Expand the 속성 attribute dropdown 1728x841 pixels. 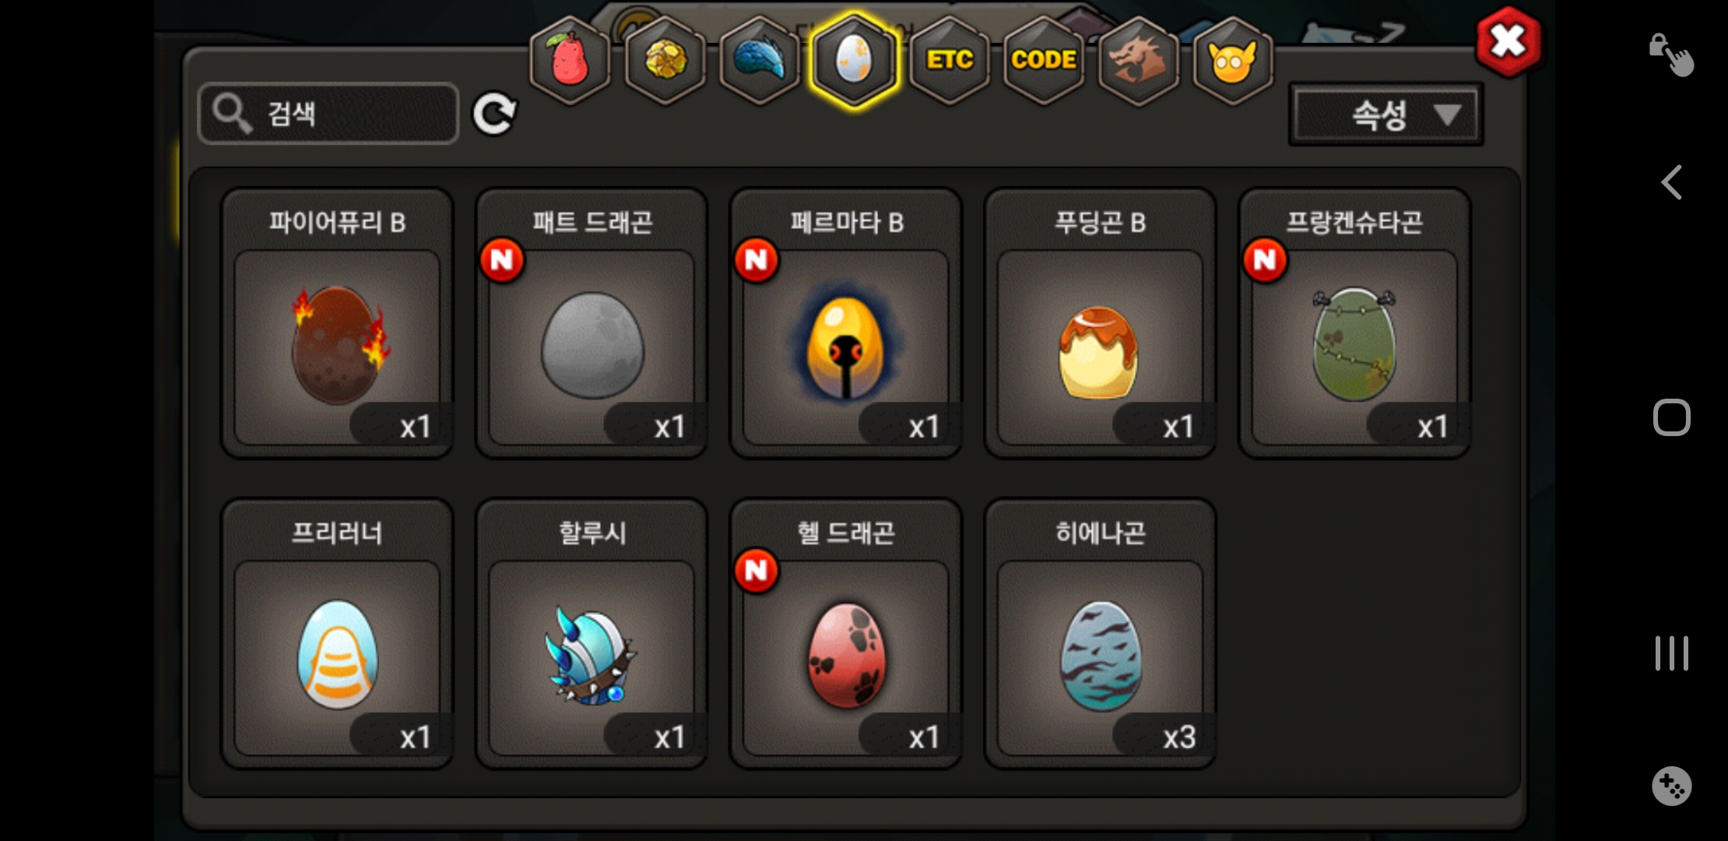click(1386, 114)
